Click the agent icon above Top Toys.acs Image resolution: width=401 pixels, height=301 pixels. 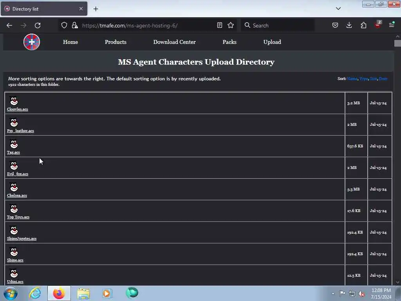[x=14, y=209]
